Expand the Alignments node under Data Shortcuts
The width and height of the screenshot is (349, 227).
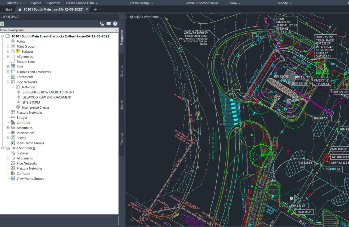8,158
